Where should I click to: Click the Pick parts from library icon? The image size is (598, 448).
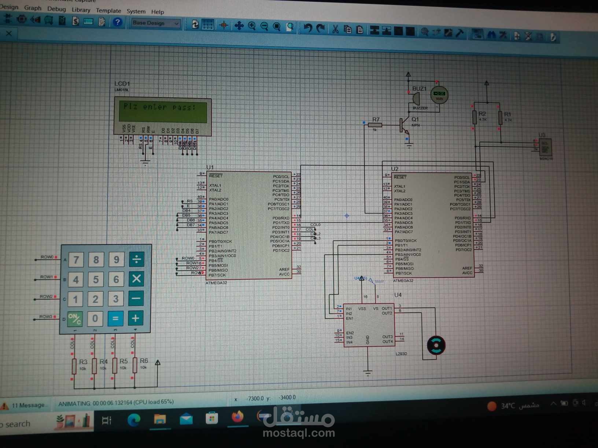click(x=425, y=32)
